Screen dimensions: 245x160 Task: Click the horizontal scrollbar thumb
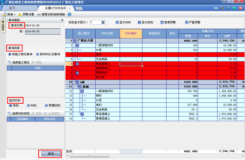(x=89, y=156)
